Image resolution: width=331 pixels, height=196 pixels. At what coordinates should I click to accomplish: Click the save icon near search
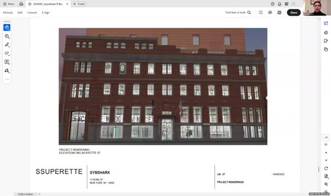261,13
